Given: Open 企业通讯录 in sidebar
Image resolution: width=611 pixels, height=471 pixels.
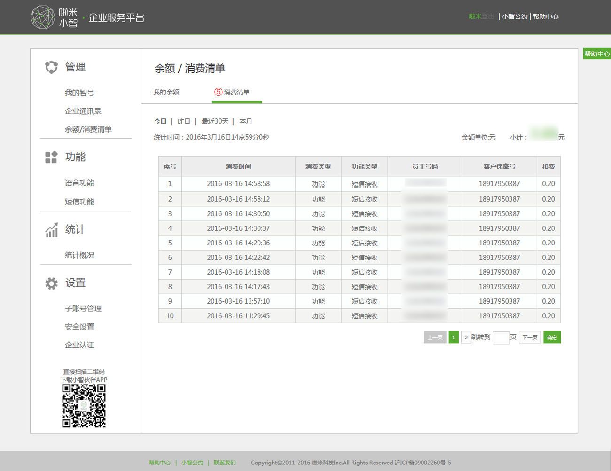Looking at the screenshot, I should (83, 111).
